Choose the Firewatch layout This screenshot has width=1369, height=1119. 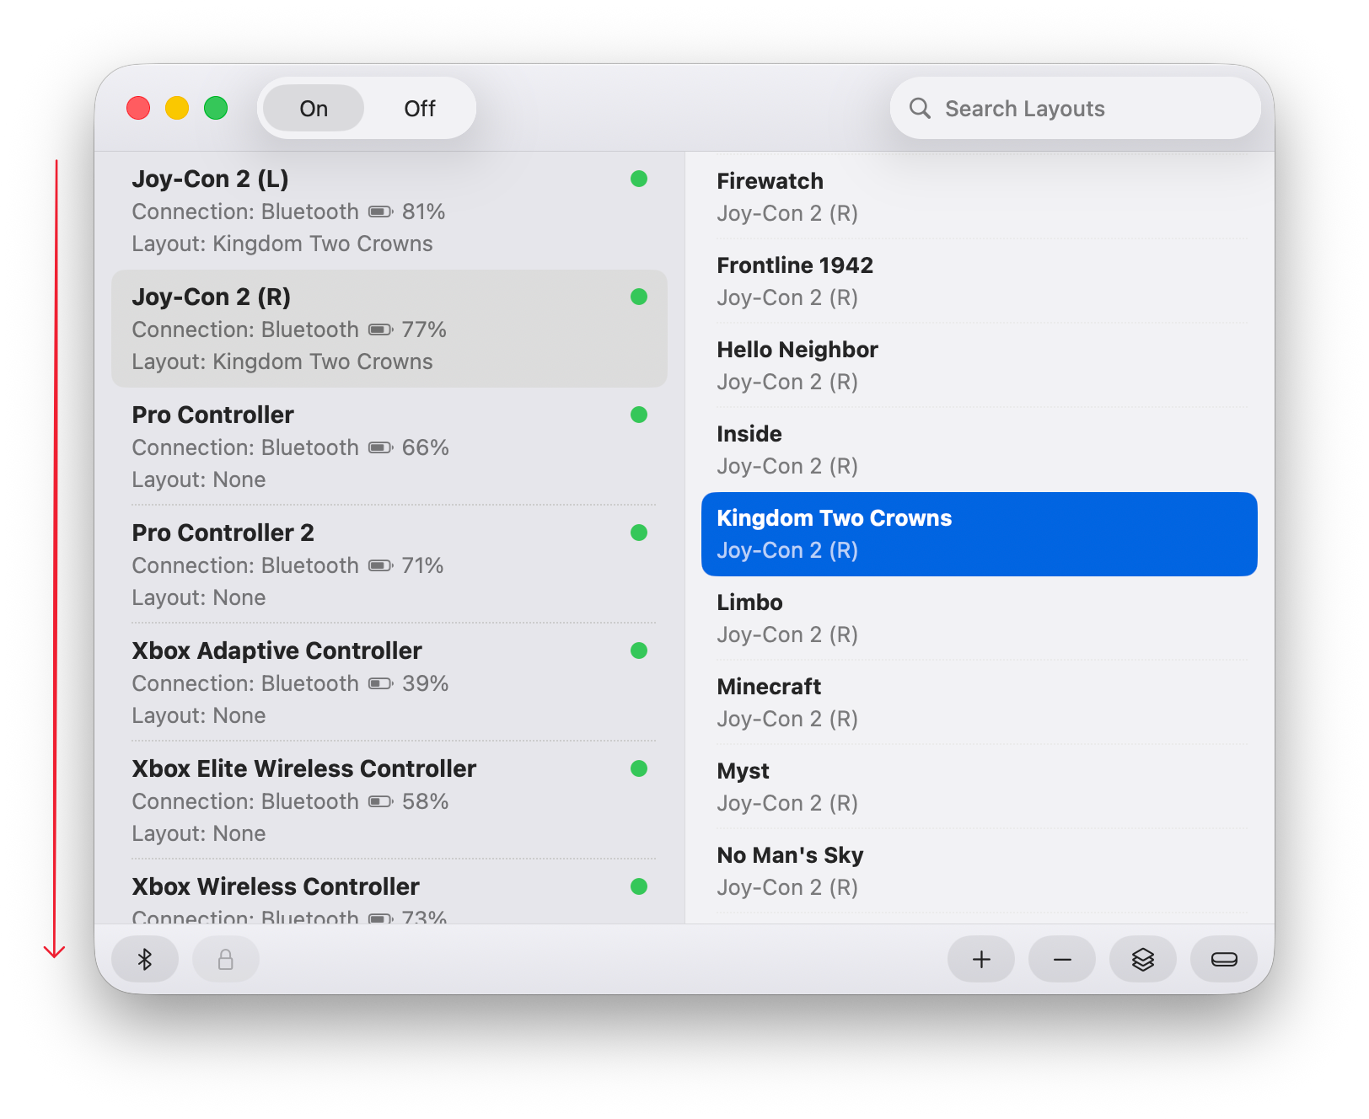coord(980,197)
